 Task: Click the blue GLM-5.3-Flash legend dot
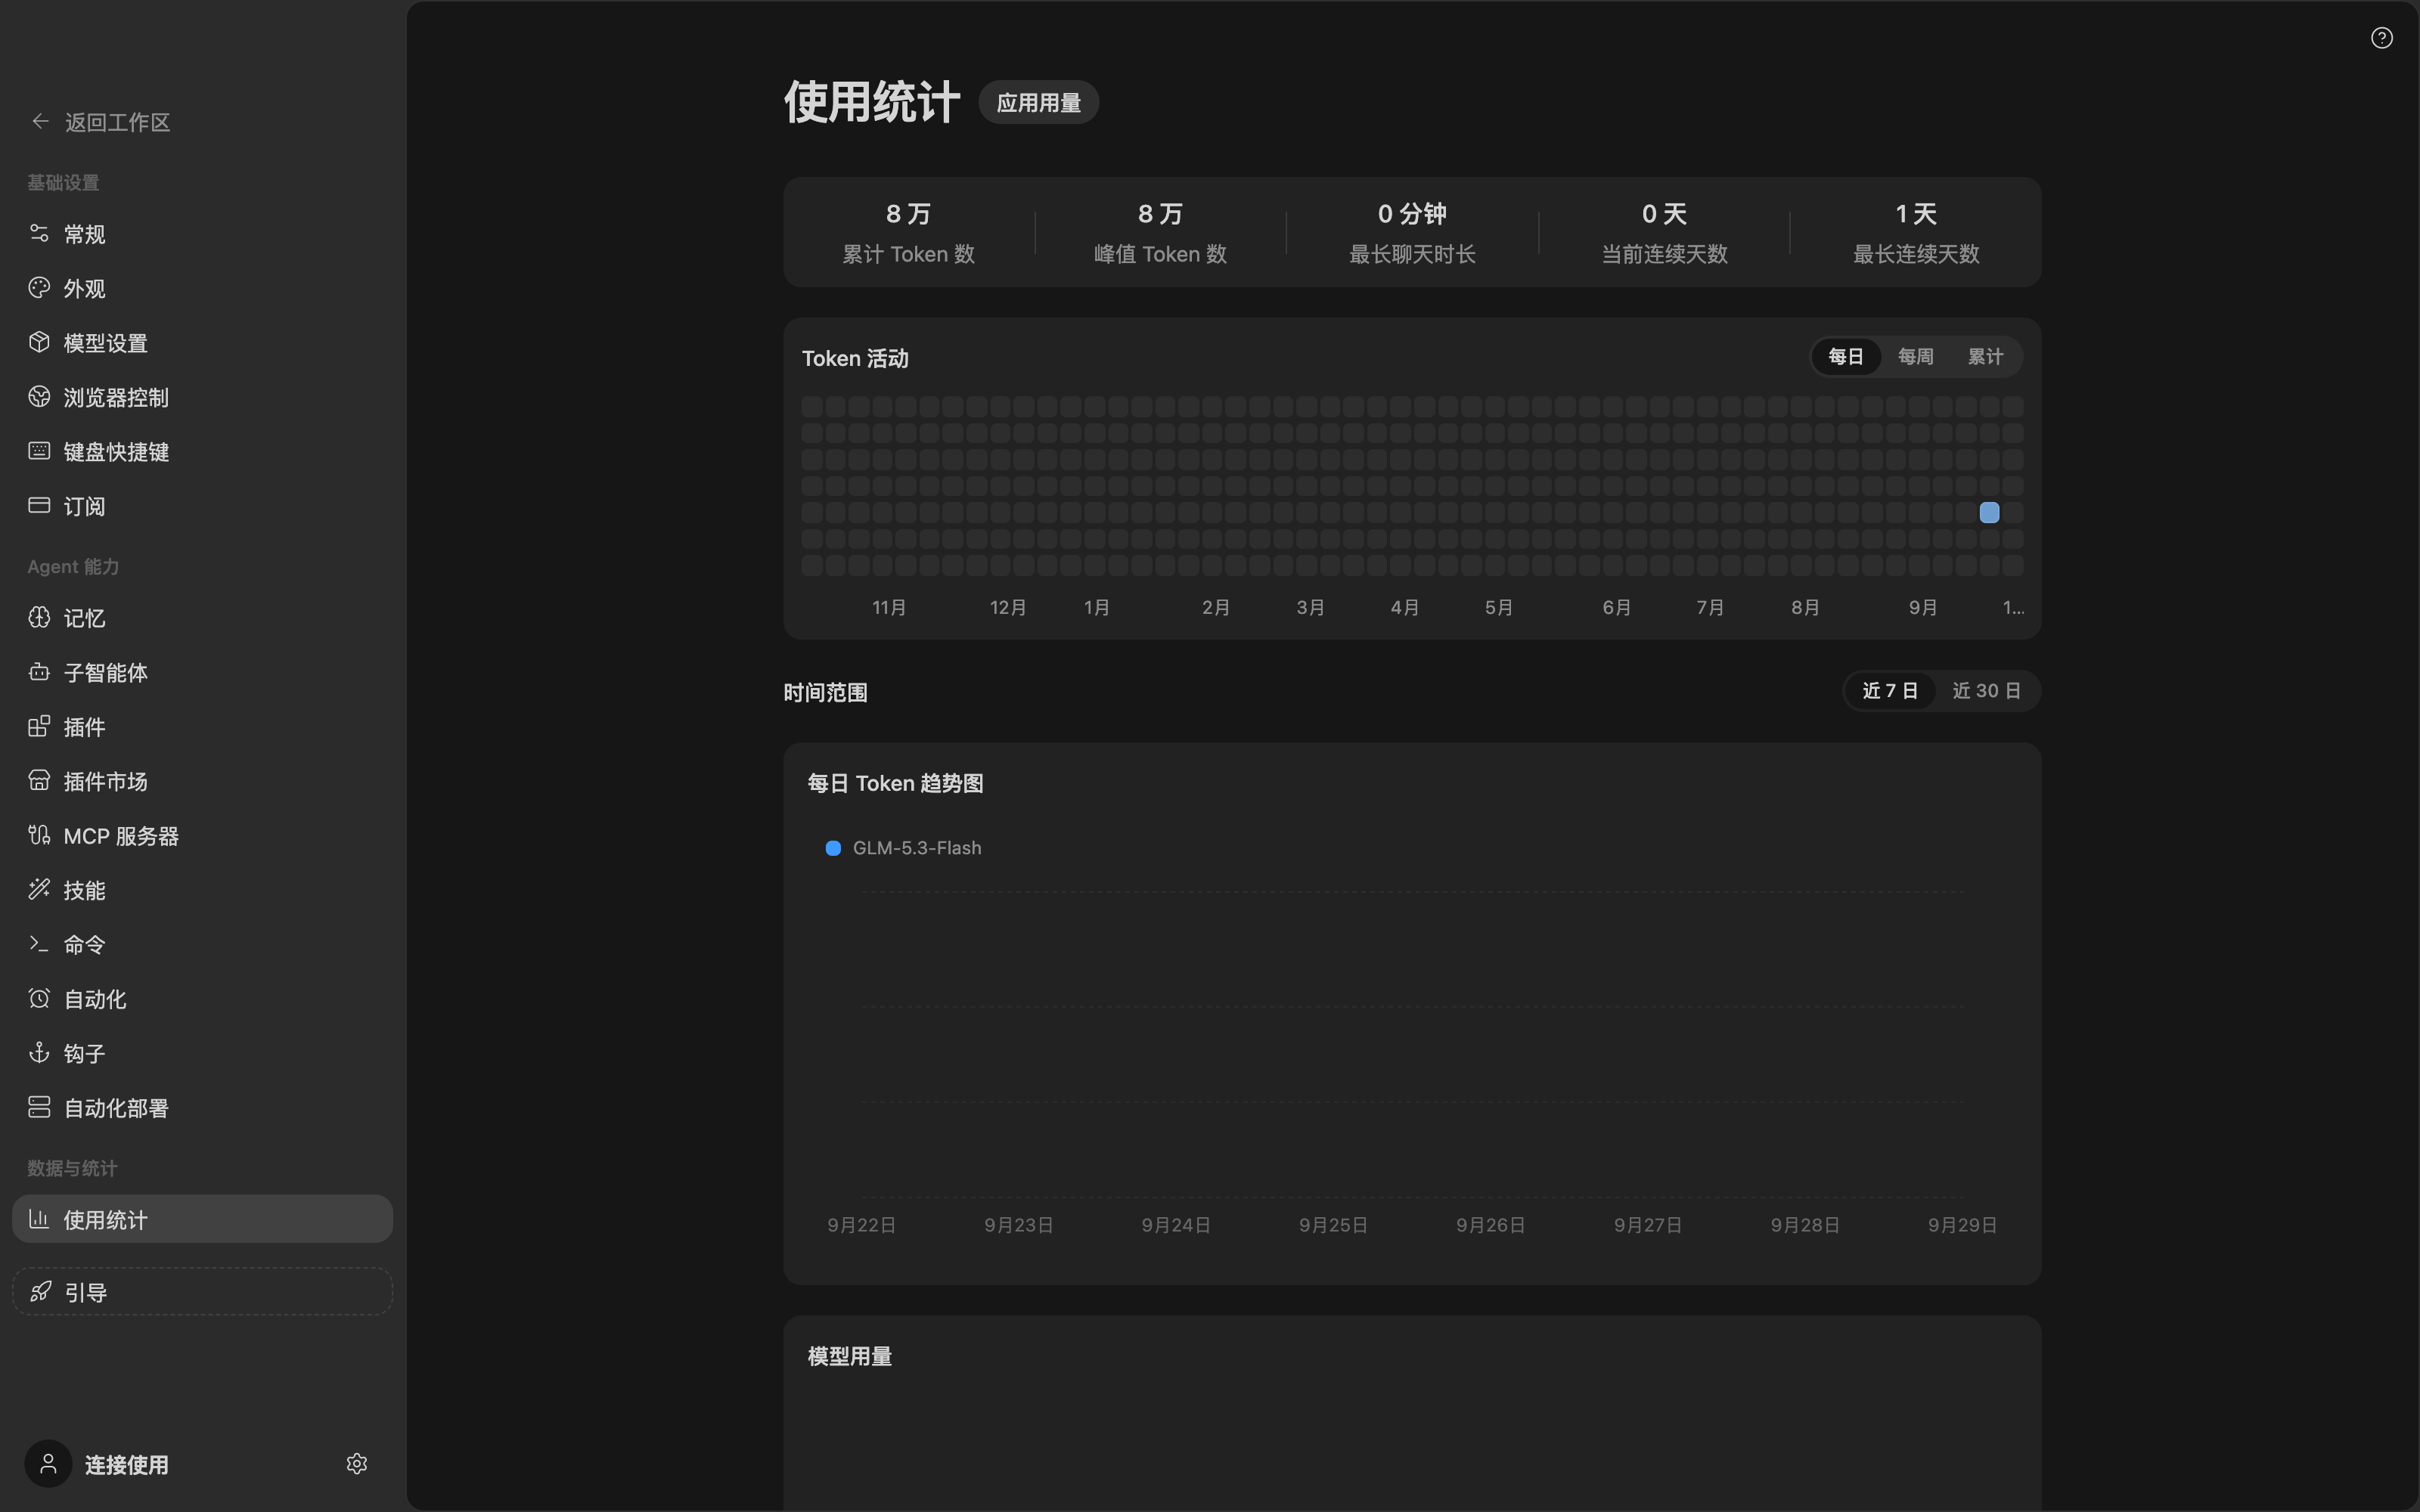tap(833, 848)
